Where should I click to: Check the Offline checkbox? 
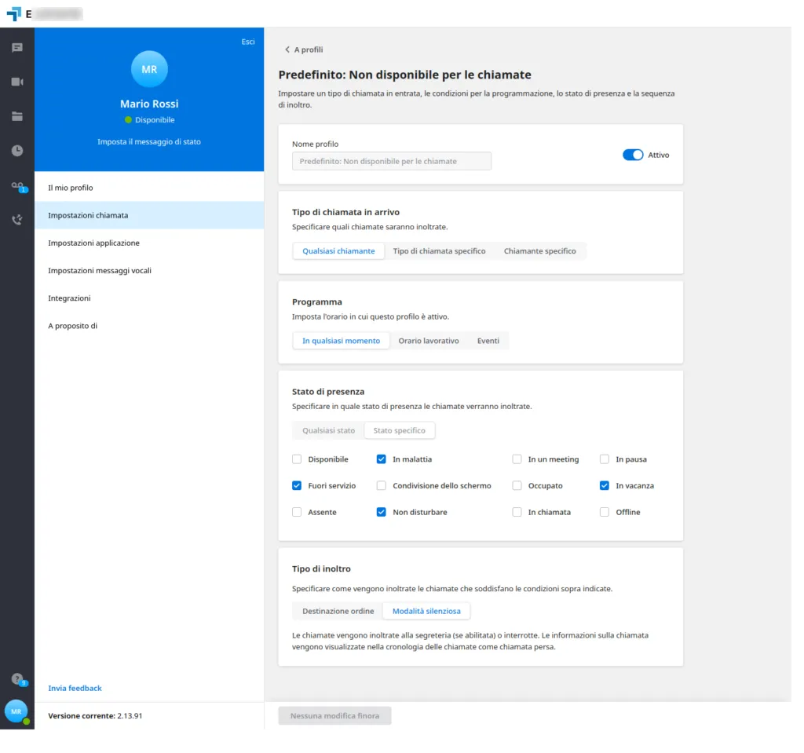[605, 513]
